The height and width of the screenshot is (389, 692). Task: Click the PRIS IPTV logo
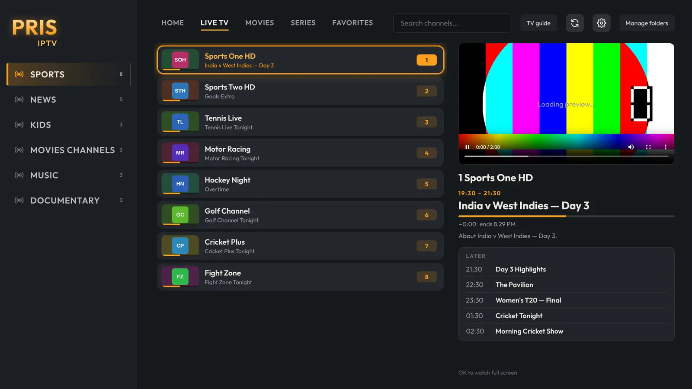pyautogui.click(x=35, y=32)
